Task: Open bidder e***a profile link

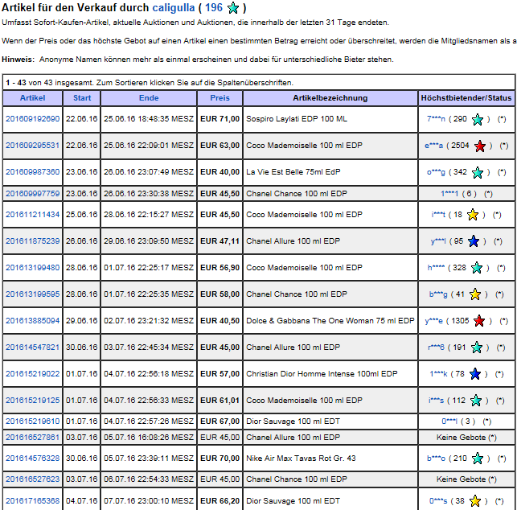Action: (433, 146)
